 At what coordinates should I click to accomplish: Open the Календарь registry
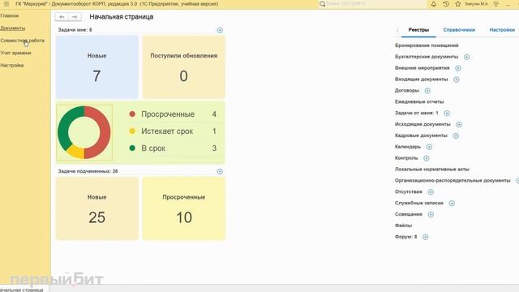click(408, 147)
